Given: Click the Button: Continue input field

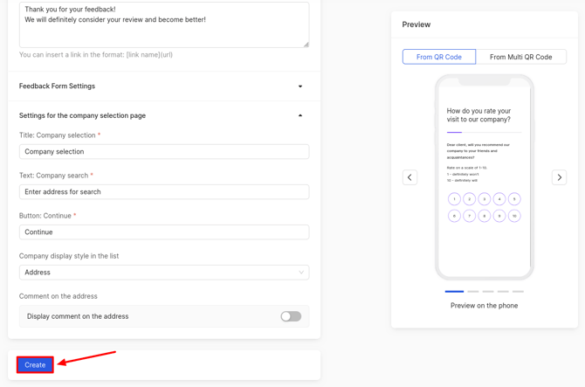Looking at the screenshot, I should click(x=164, y=232).
